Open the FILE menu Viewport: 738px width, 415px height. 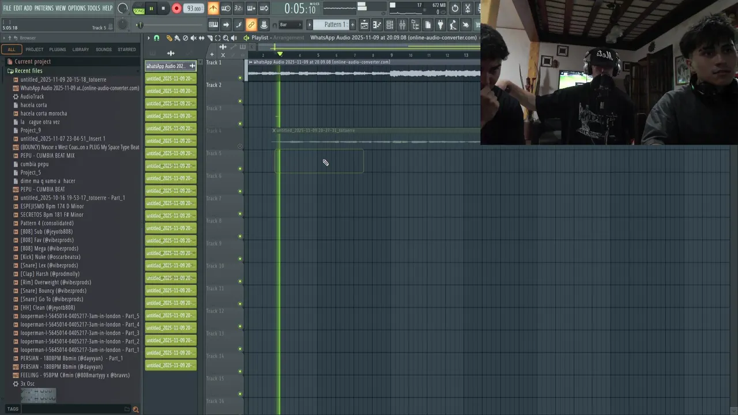tap(7, 8)
